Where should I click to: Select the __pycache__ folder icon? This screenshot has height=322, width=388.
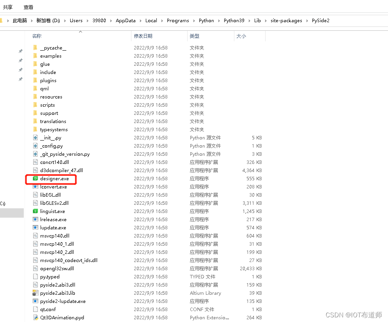[x=35, y=48]
